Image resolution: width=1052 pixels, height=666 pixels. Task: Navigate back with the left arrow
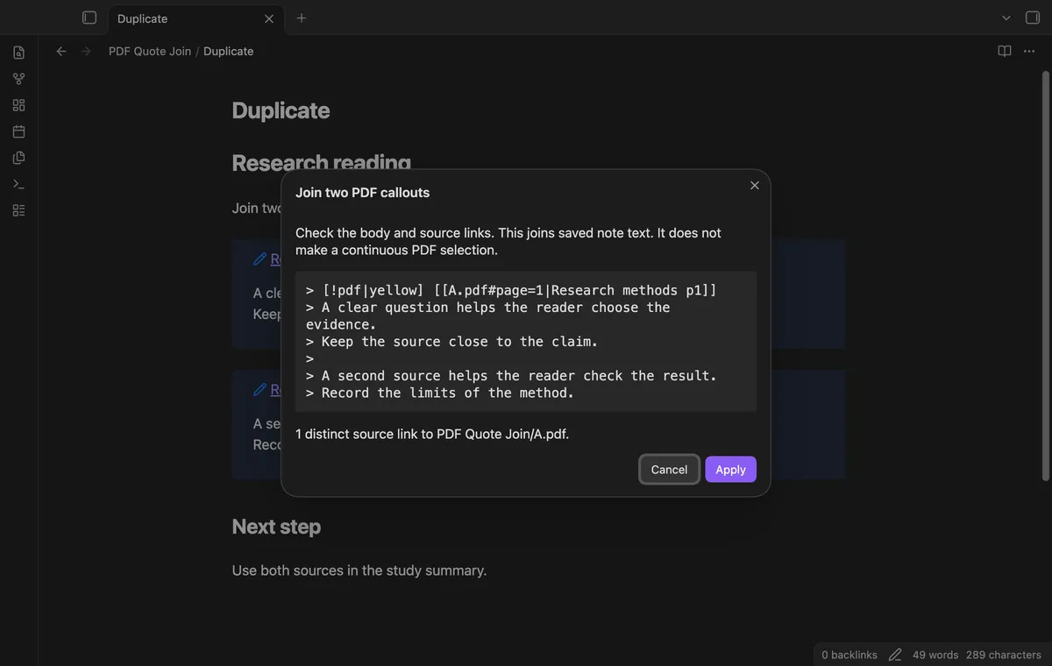pos(61,52)
